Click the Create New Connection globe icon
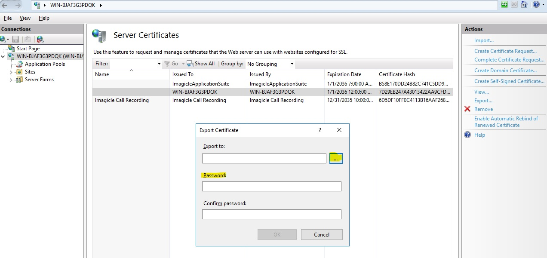 [x=3, y=39]
